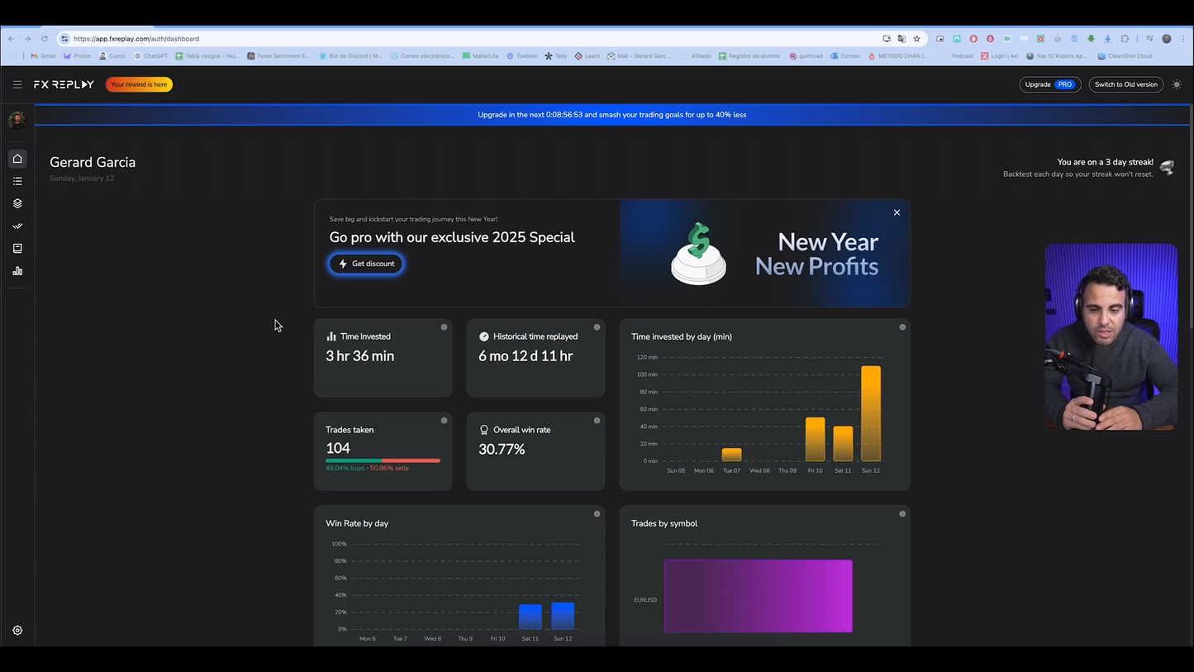This screenshot has width=1194, height=672.
Task: Open the hamburger menu beside FX Replay logo
Action: [17, 84]
